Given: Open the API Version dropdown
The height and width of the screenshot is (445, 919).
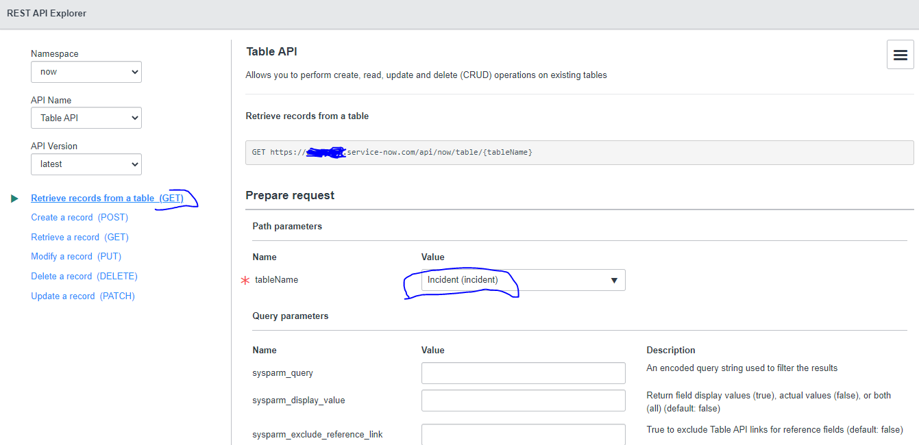Looking at the screenshot, I should pos(86,164).
